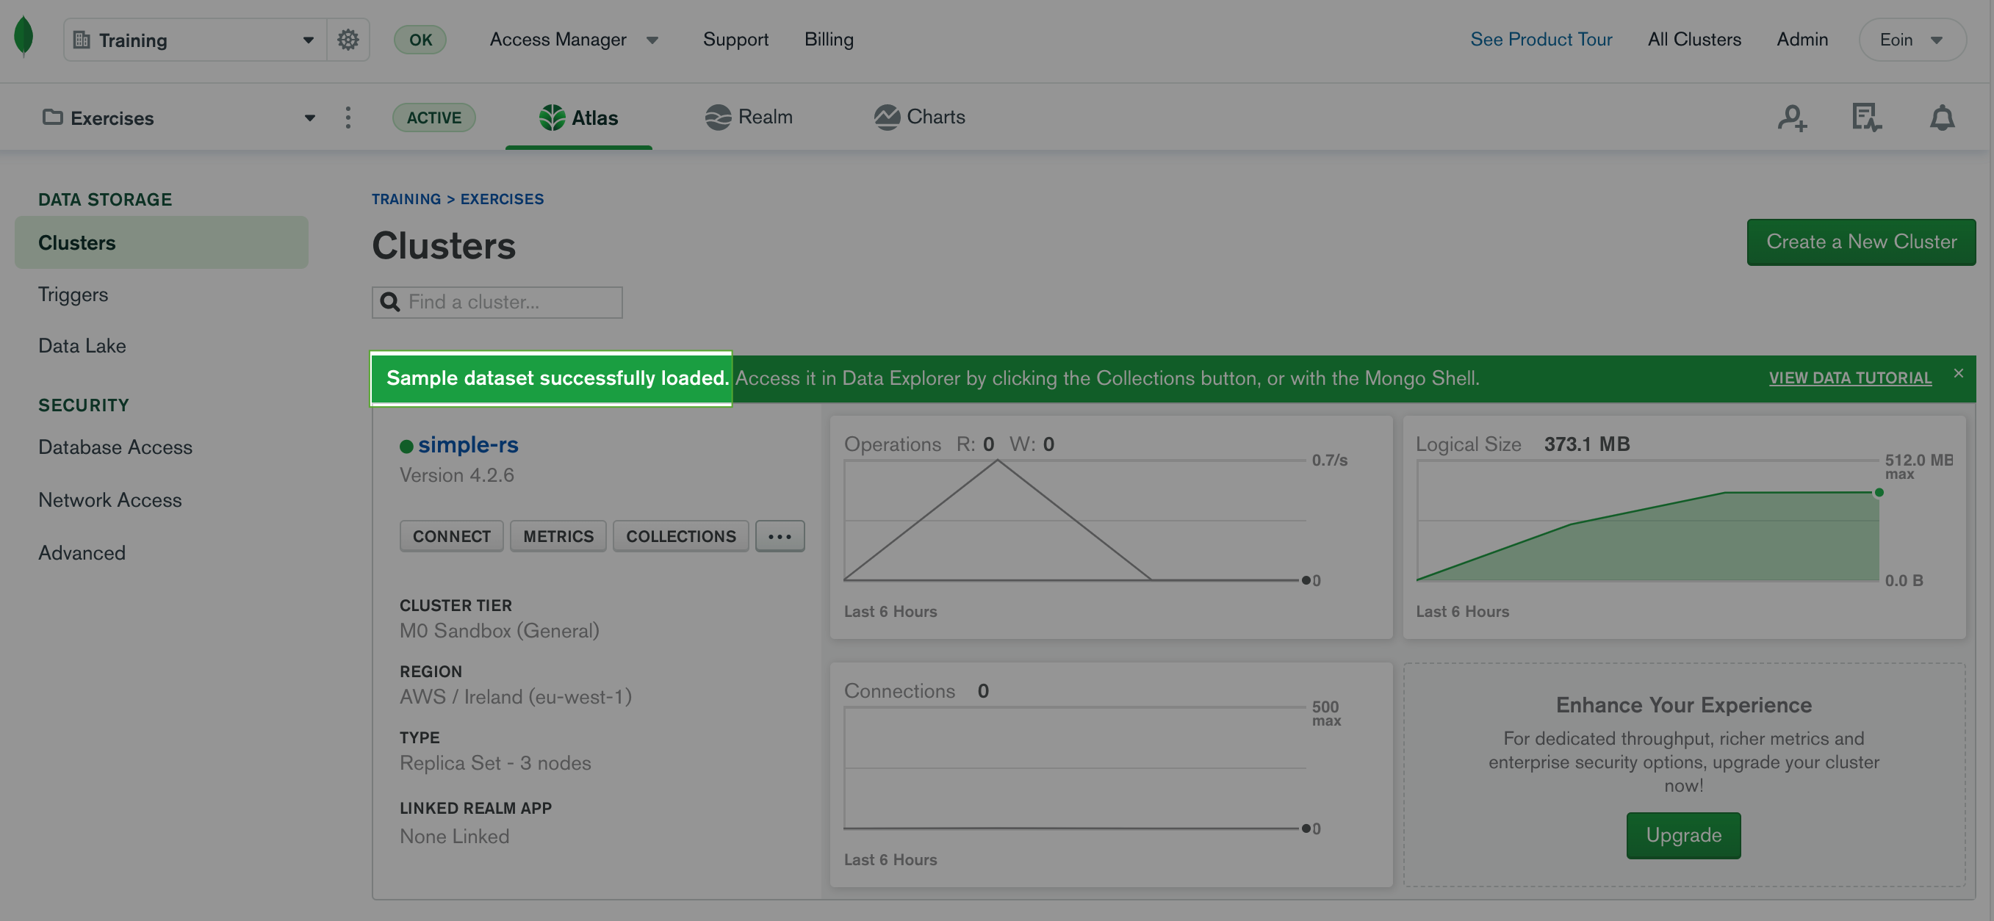Click the data explorer collections icon

[x=680, y=535]
